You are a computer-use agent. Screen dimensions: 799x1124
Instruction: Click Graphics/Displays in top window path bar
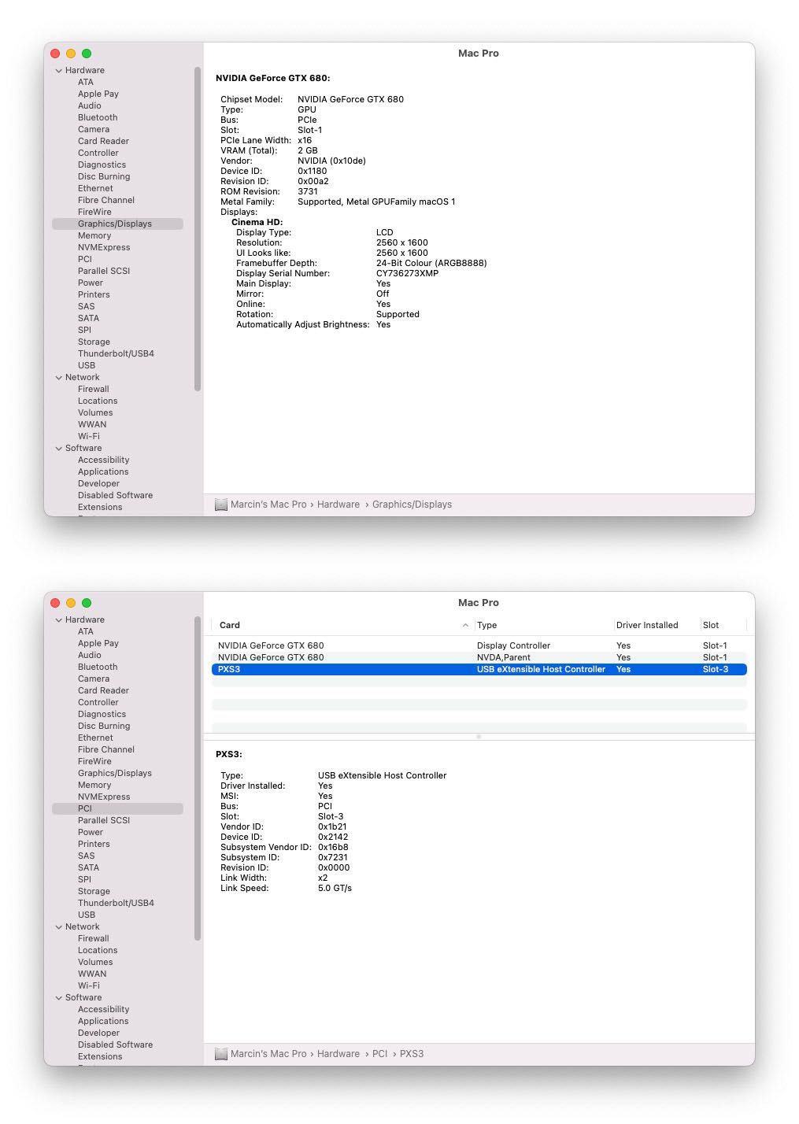[x=412, y=505]
